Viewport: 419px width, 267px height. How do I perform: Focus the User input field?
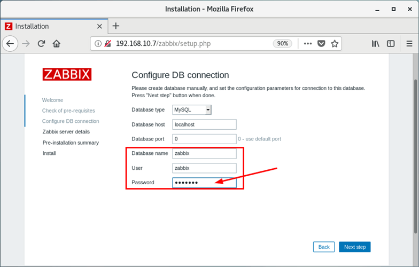(x=204, y=168)
